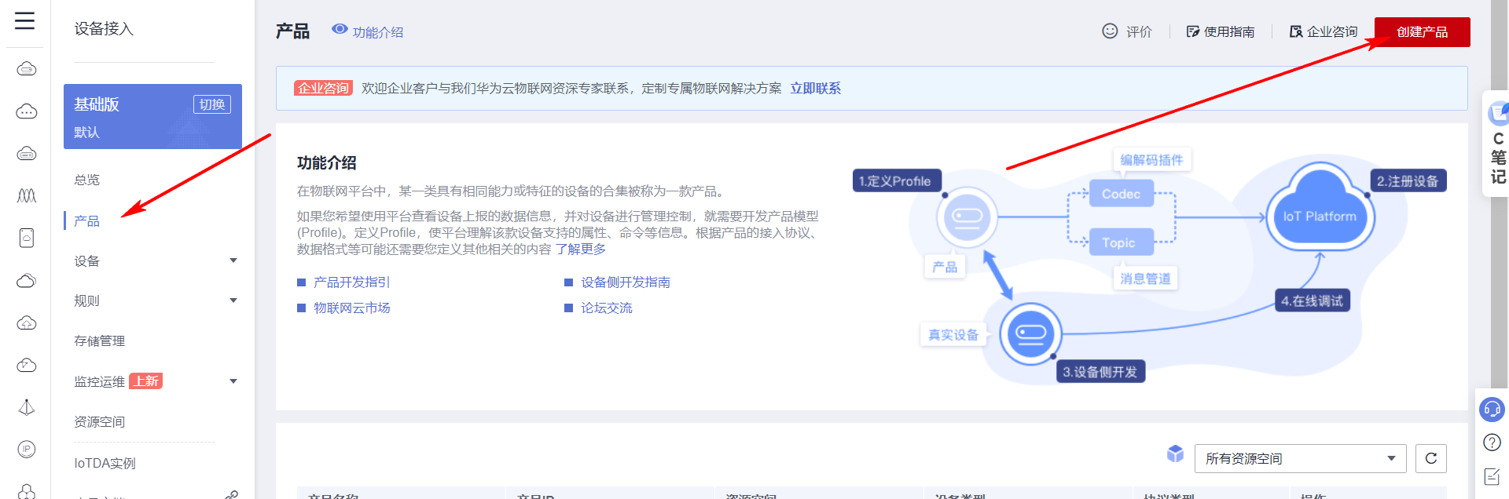Open the 笔记 notes side widget
The height and width of the screenshot is (499, 1509).
(1497, 144)
